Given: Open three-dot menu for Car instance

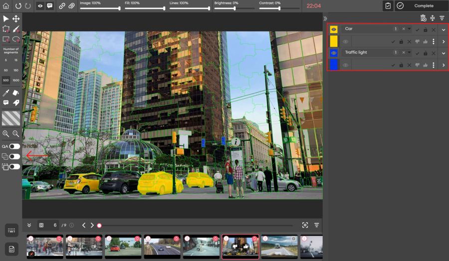Looking at the screenshot, I should 434,42.
